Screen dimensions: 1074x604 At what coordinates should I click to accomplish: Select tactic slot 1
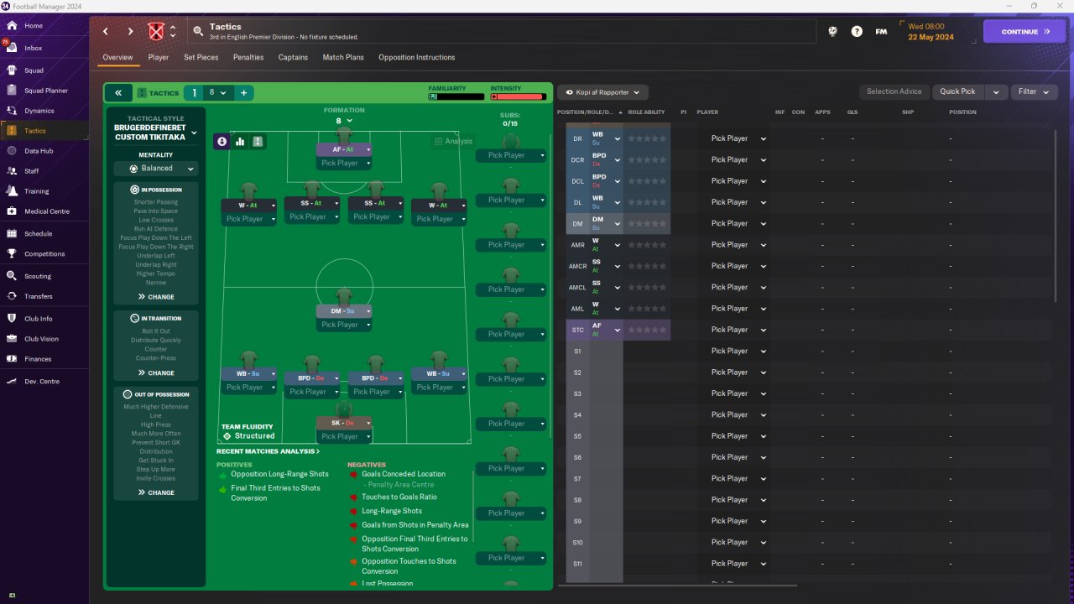194,93
